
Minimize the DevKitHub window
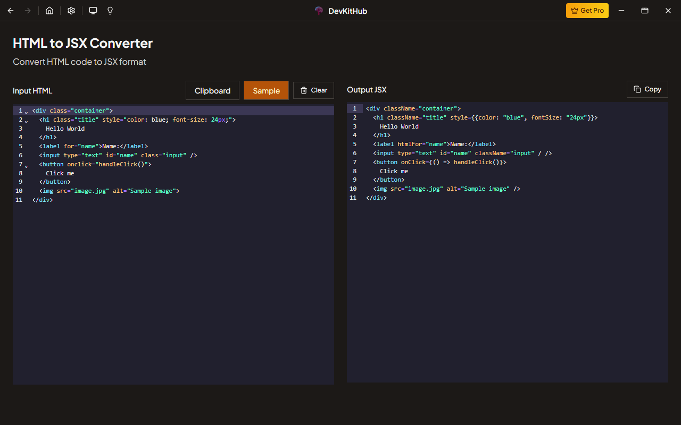pyautogui.click(x=621, y=11)
